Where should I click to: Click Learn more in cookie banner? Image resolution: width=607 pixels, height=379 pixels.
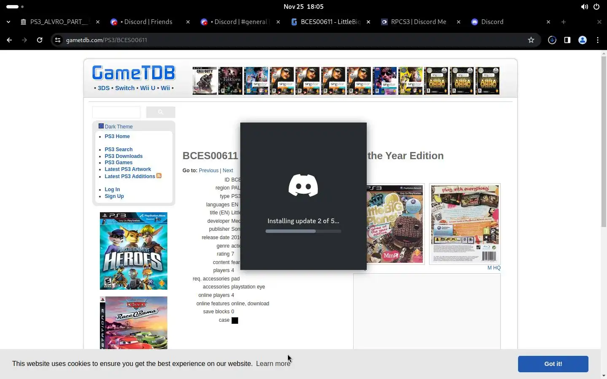pos(273,364)
